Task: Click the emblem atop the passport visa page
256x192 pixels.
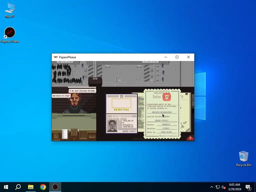Action: 121,96
